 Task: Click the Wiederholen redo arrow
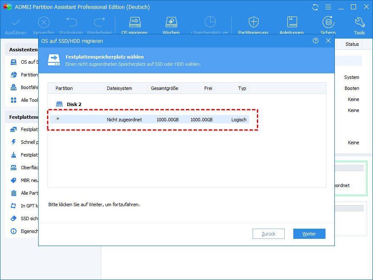(x=100, y=22)
